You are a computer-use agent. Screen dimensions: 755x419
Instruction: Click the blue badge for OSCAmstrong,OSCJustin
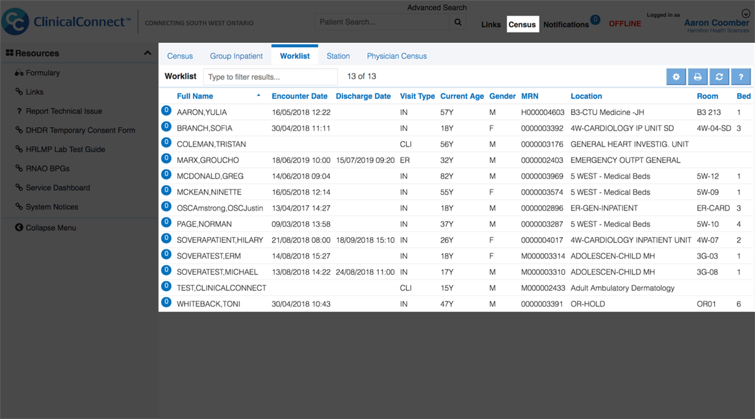pyautogui.click(x=166, y=206)
